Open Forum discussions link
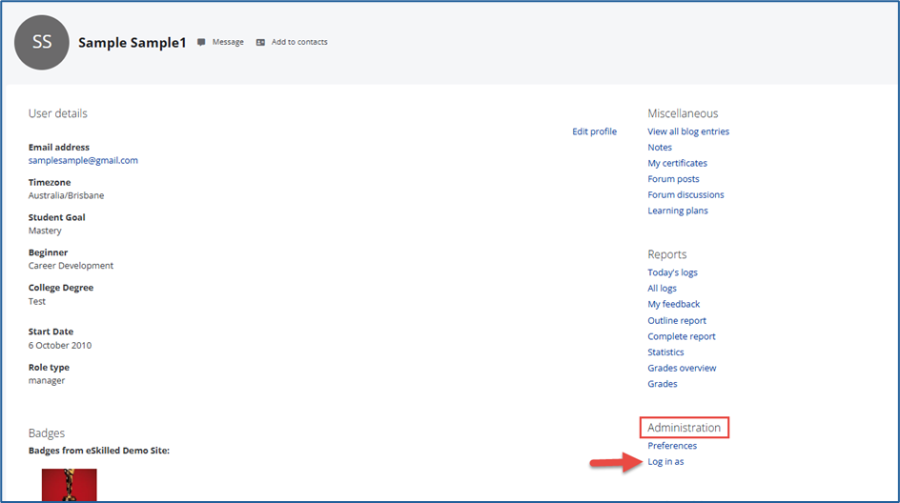Viewport: 900px width, 503px height. coord(685,194)
